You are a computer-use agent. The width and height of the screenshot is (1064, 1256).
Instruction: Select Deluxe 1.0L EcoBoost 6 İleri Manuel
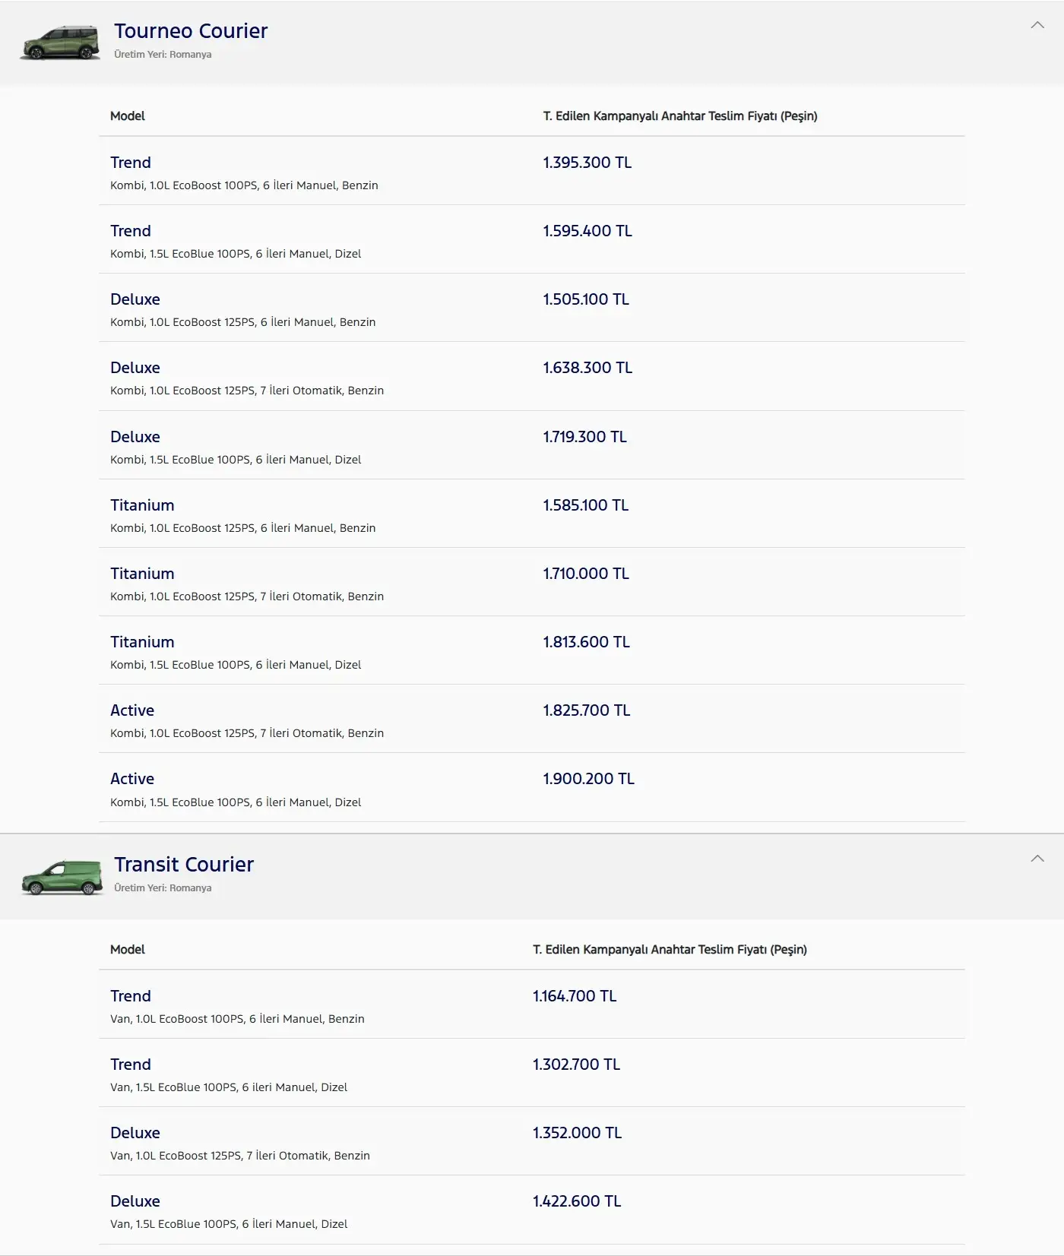(532, 308)
